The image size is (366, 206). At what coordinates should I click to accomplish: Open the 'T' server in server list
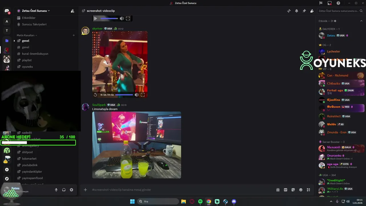pyautogui.click(x=7, y=31)
